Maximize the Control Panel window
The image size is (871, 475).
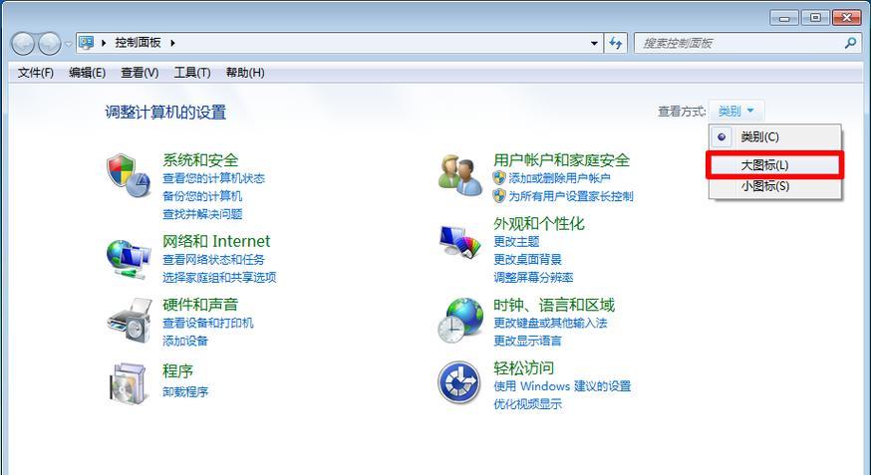(815, 18)
